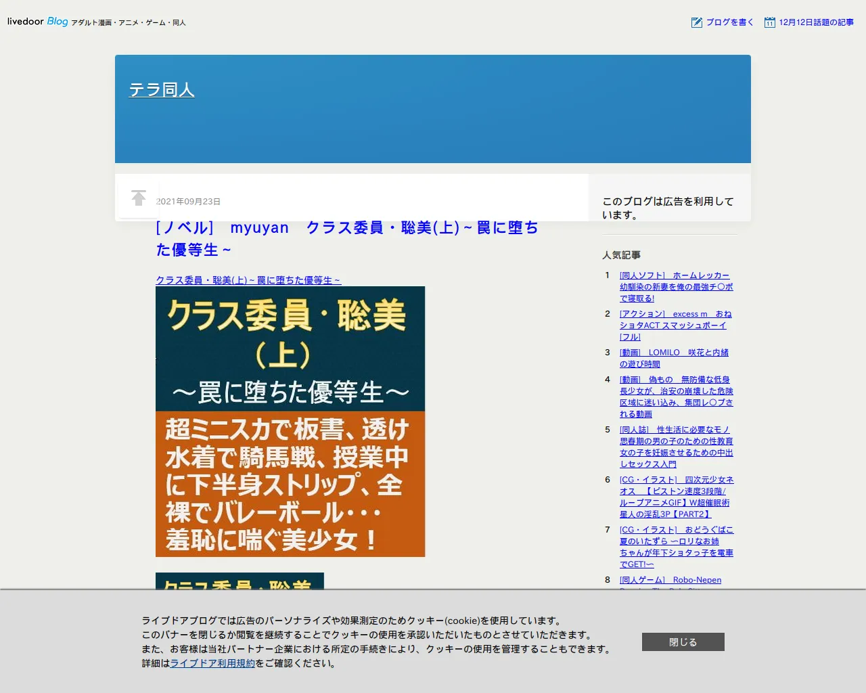This screenshot has height=693, width=866.
Task: Click the scroll-to-top arrow icon
Action: (139, 198)
